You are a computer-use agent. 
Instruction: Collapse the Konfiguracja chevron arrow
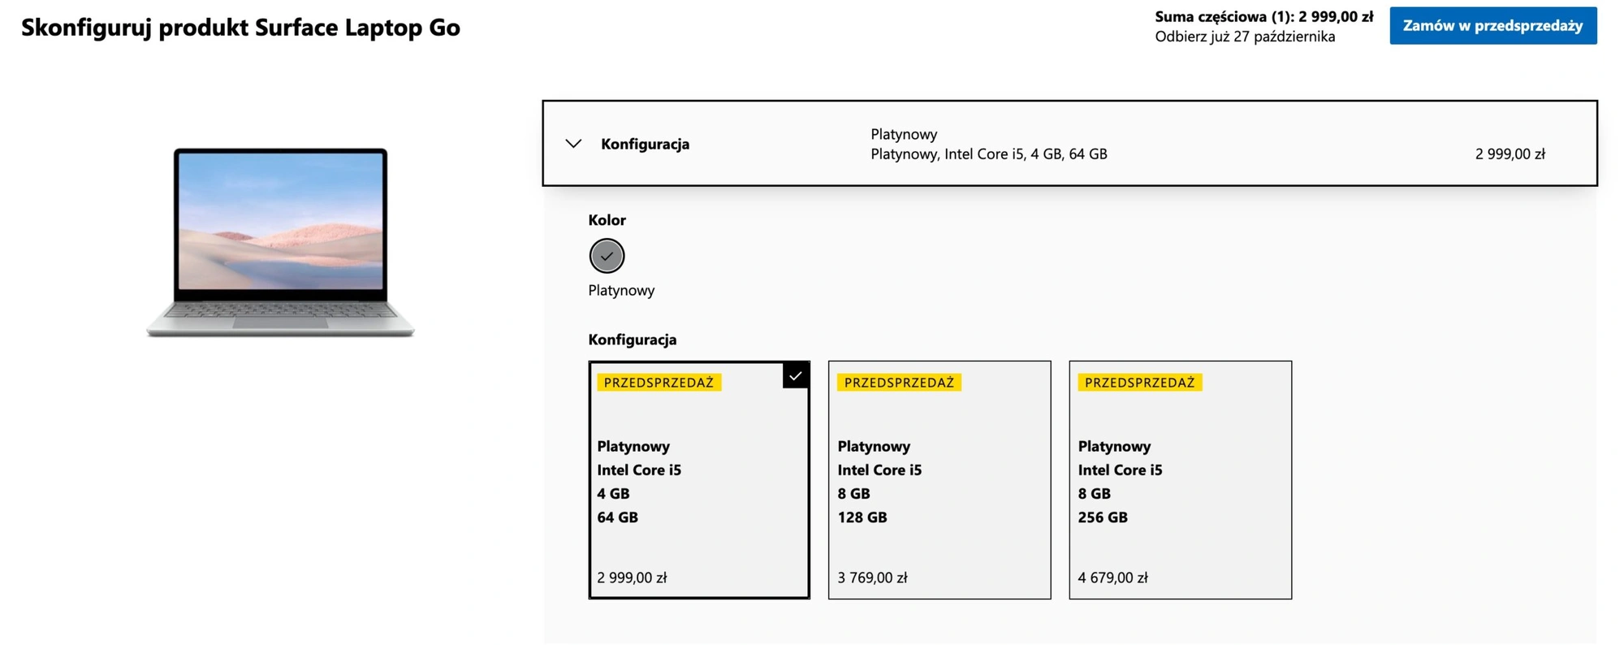(x=573, y=144)
